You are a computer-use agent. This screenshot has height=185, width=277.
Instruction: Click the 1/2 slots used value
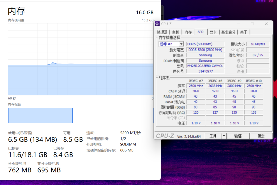[123, 139]
